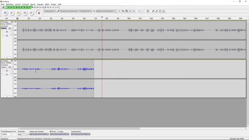Collapse the second track using bottom button

7,96
